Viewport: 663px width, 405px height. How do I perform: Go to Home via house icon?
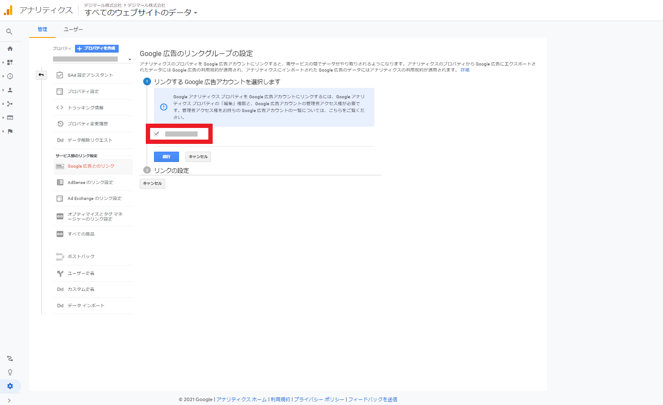10,49
